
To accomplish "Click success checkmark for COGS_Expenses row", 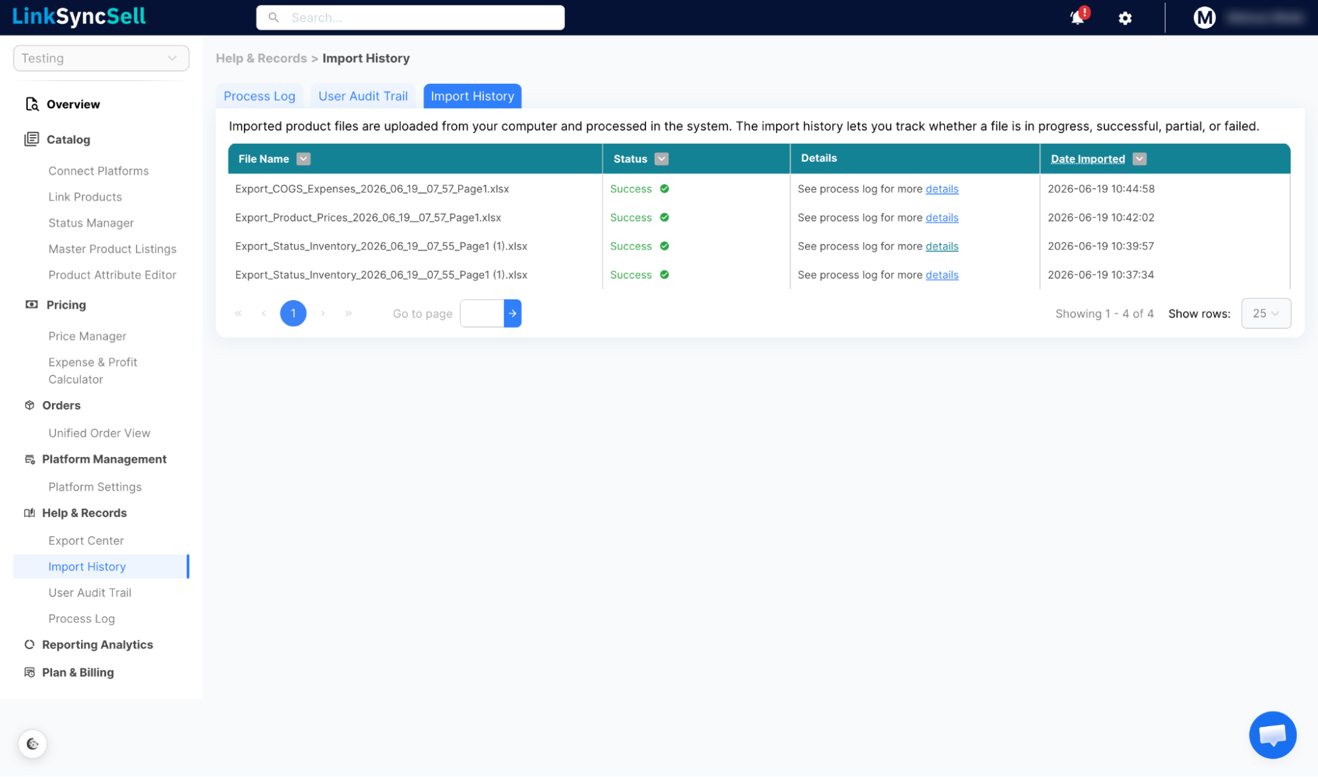I will click(665, 189).
